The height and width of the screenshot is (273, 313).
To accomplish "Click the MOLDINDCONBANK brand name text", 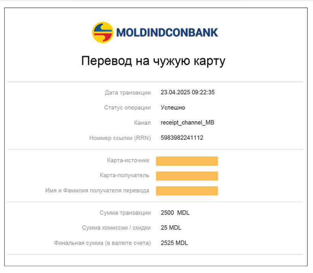I will click(167, 32).
